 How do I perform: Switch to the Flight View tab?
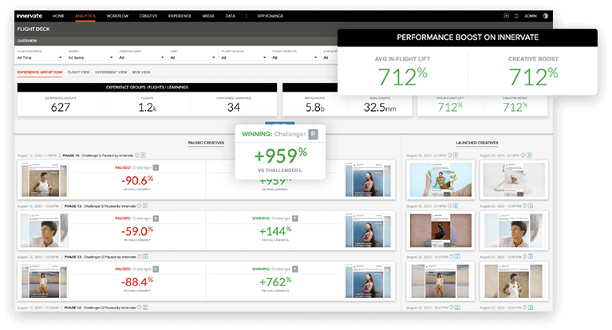(78, 72)
